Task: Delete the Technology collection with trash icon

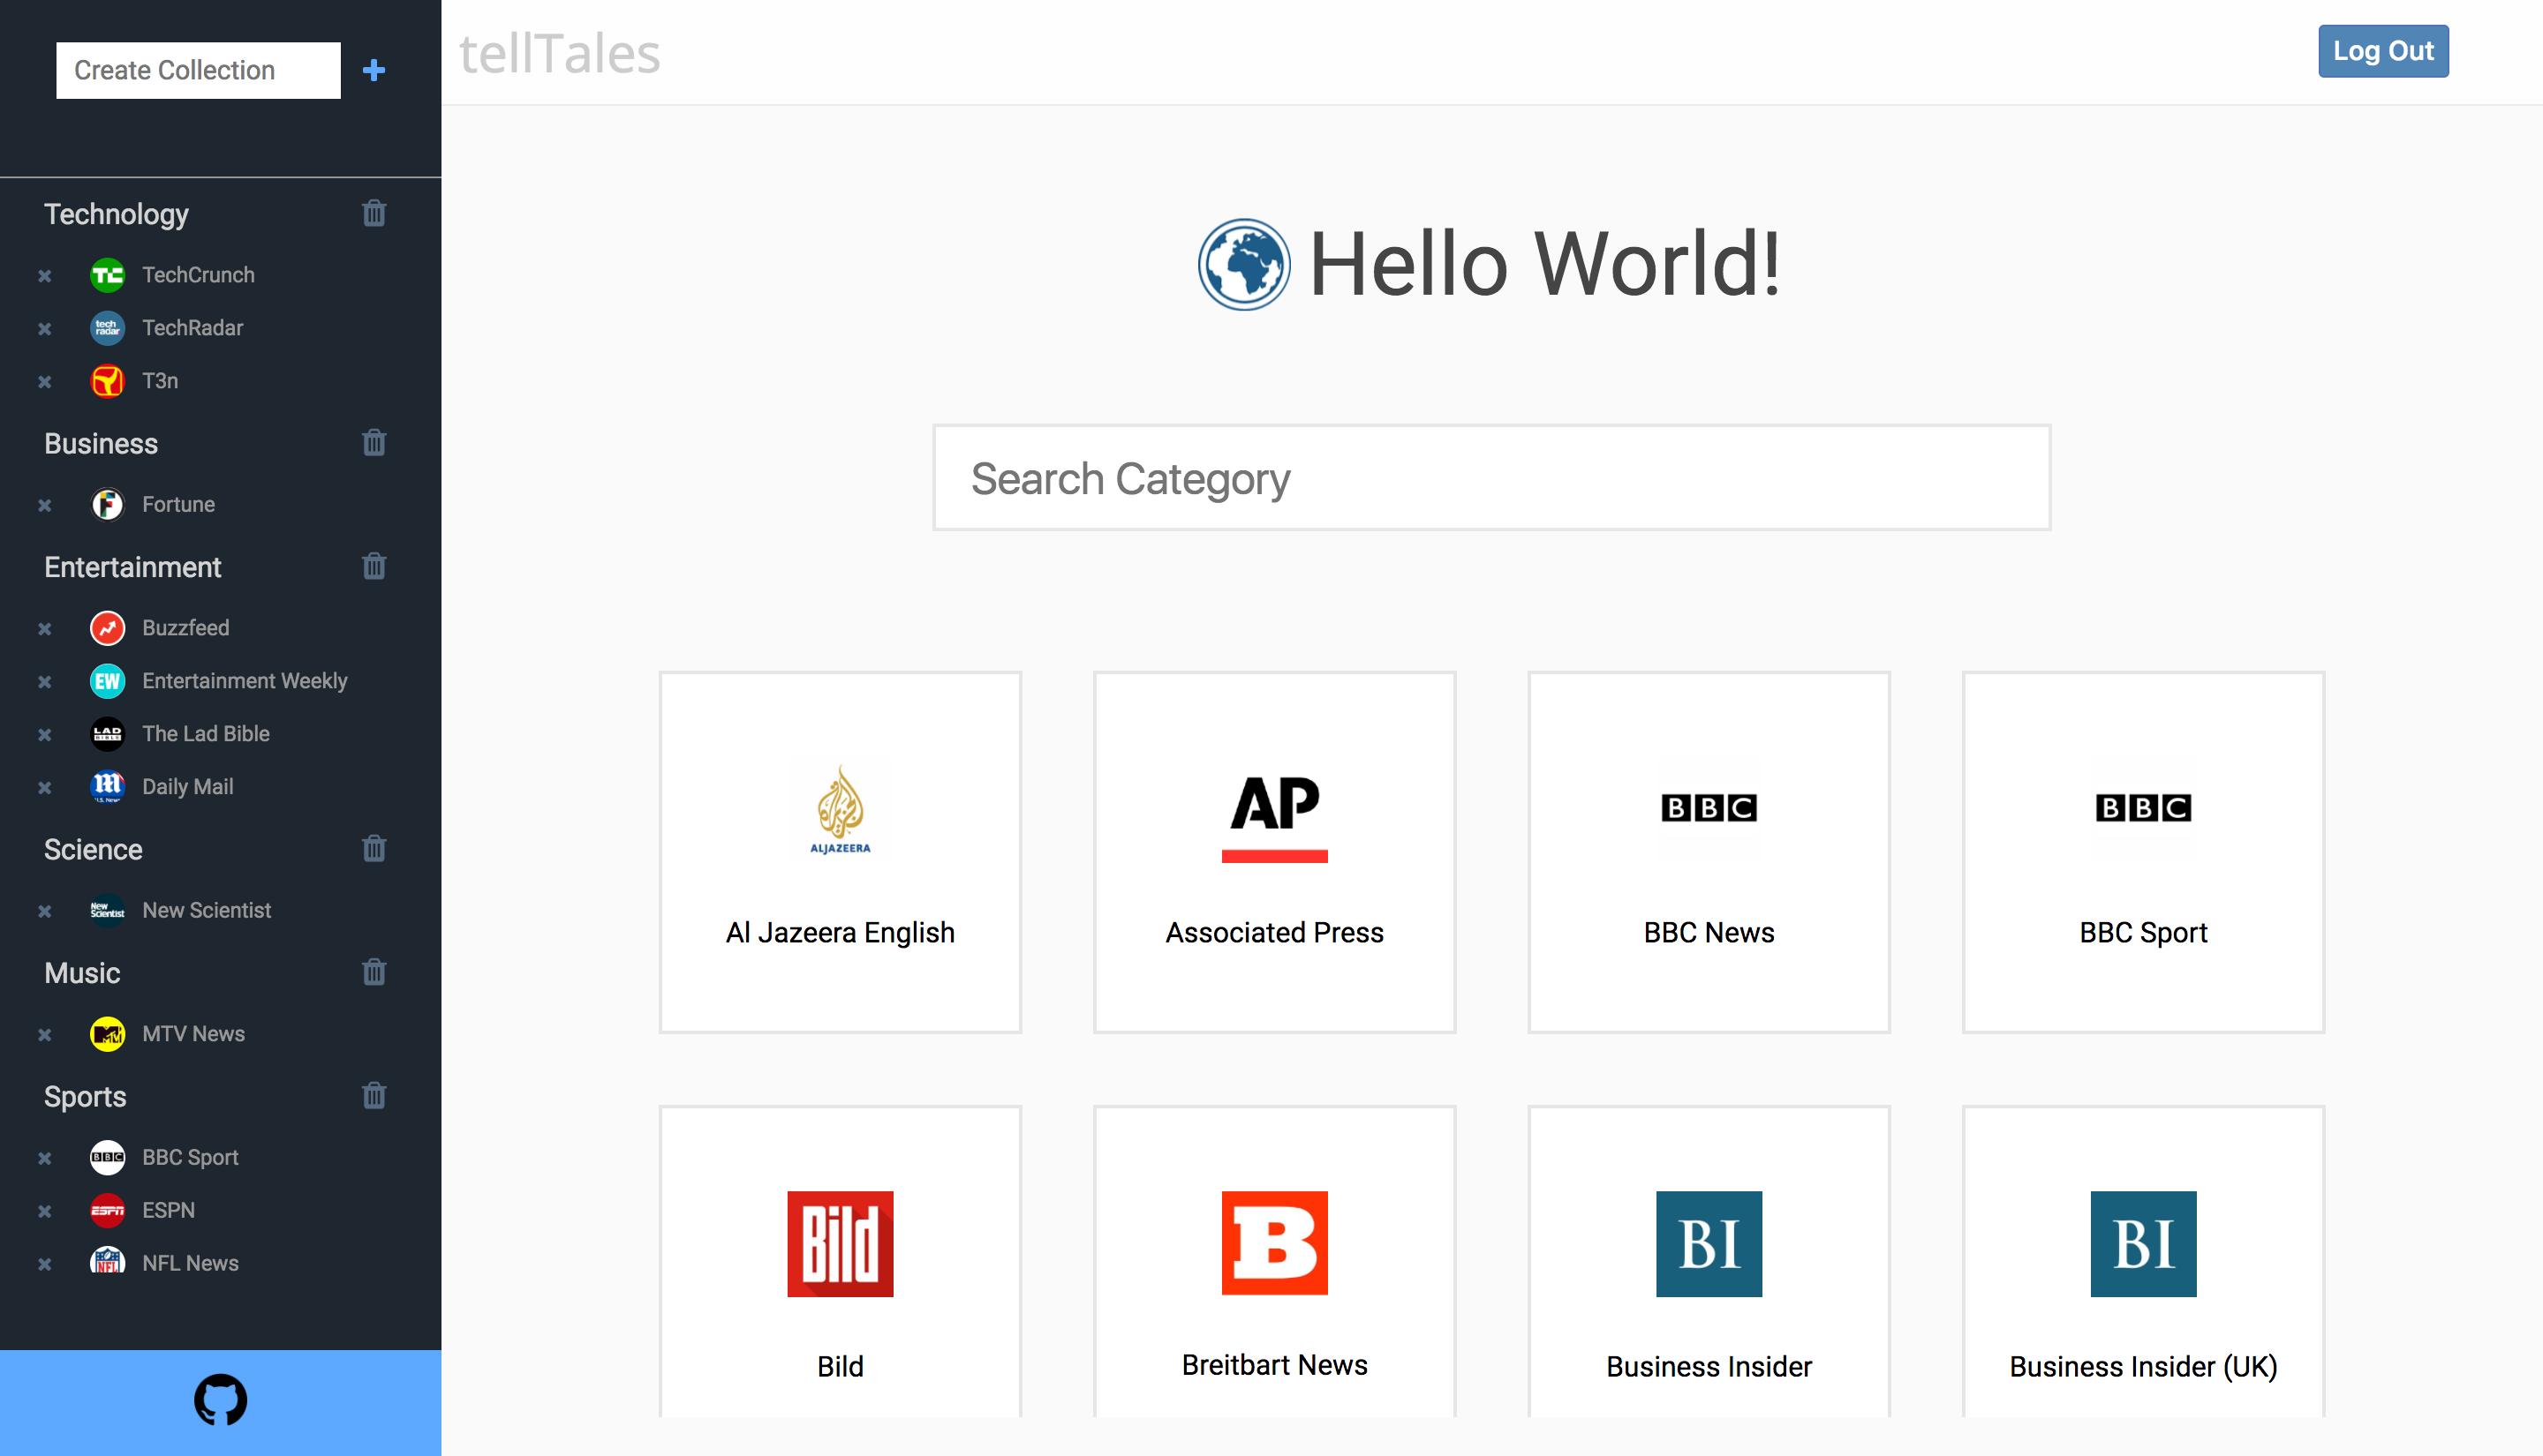Action: tap(374, 213)
